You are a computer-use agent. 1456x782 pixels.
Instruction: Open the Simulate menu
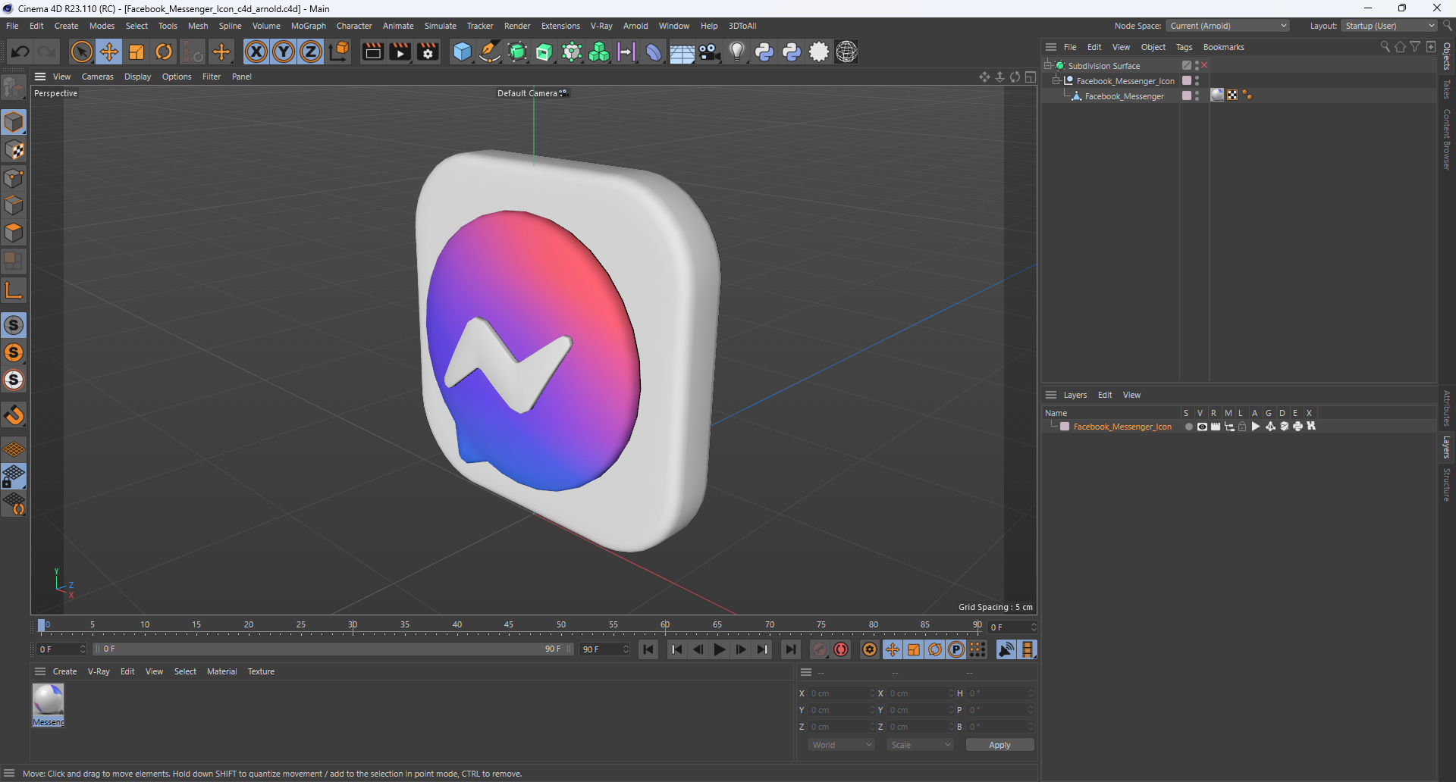pos(440,26)
